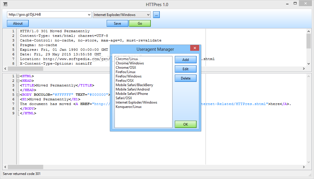Select Internet Exploder/Windows list entry

pos(136,102)
